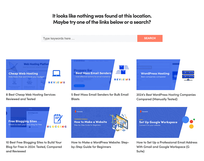Click the laptop icon on Cheap Web Hosting card

click(56, 73)
